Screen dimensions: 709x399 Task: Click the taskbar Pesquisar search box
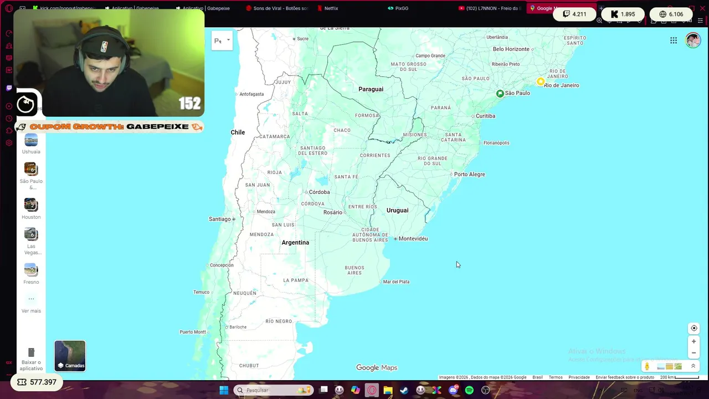(x=274, y=390)
